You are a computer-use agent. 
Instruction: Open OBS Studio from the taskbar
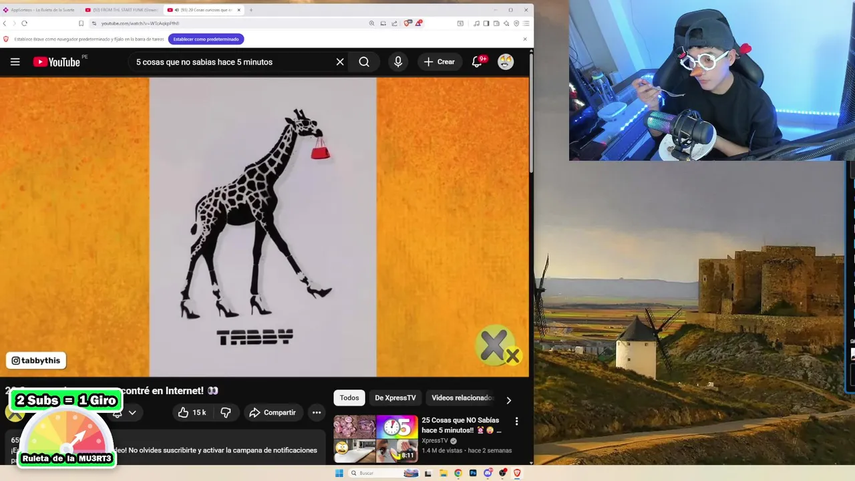tap(502, 473)
